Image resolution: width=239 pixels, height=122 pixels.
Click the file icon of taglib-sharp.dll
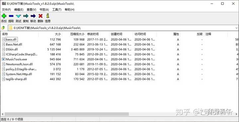pyautogui.click(x=4, y=79)
